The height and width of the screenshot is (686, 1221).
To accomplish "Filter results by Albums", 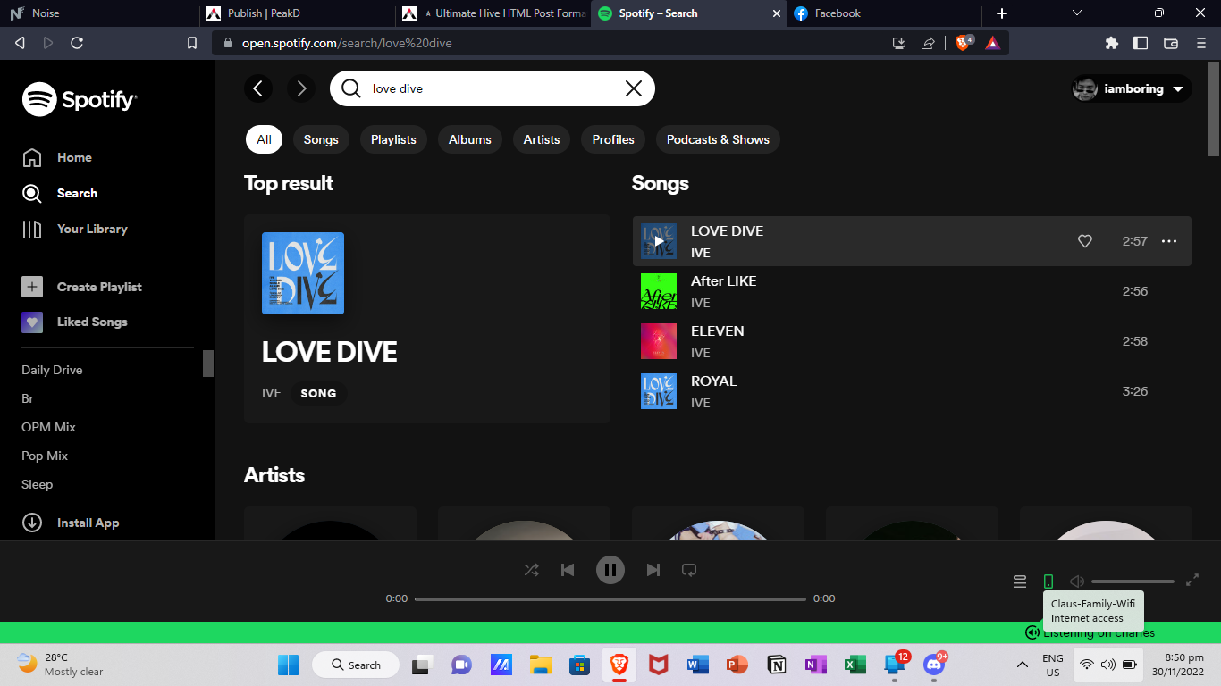I will coord(470,139).
